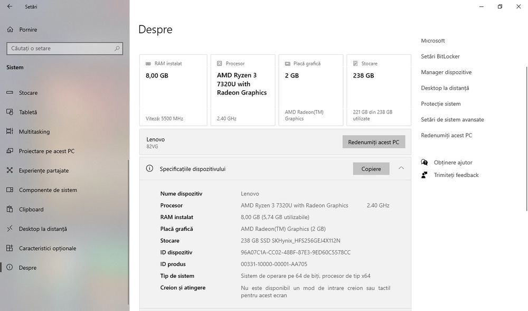Click the Caracteristici opționale icon

coord(10,248)
